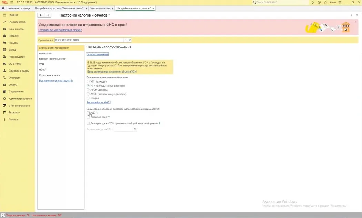Open the organization card via the open icon
362x218 pixels.
coord(130,40)
